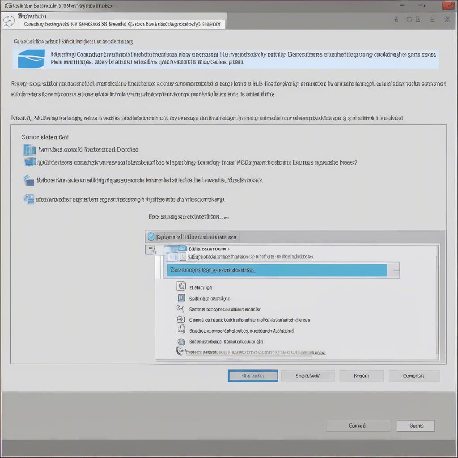Expand the chevron after 'Bononssuer ocnn'
The width and height of the screenshot is (458, 458).
pyautogui.click(x=229, y=249)
